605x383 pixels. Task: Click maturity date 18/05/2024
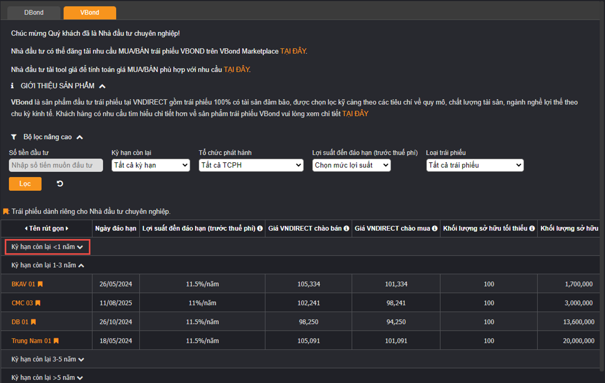(116, 341)
